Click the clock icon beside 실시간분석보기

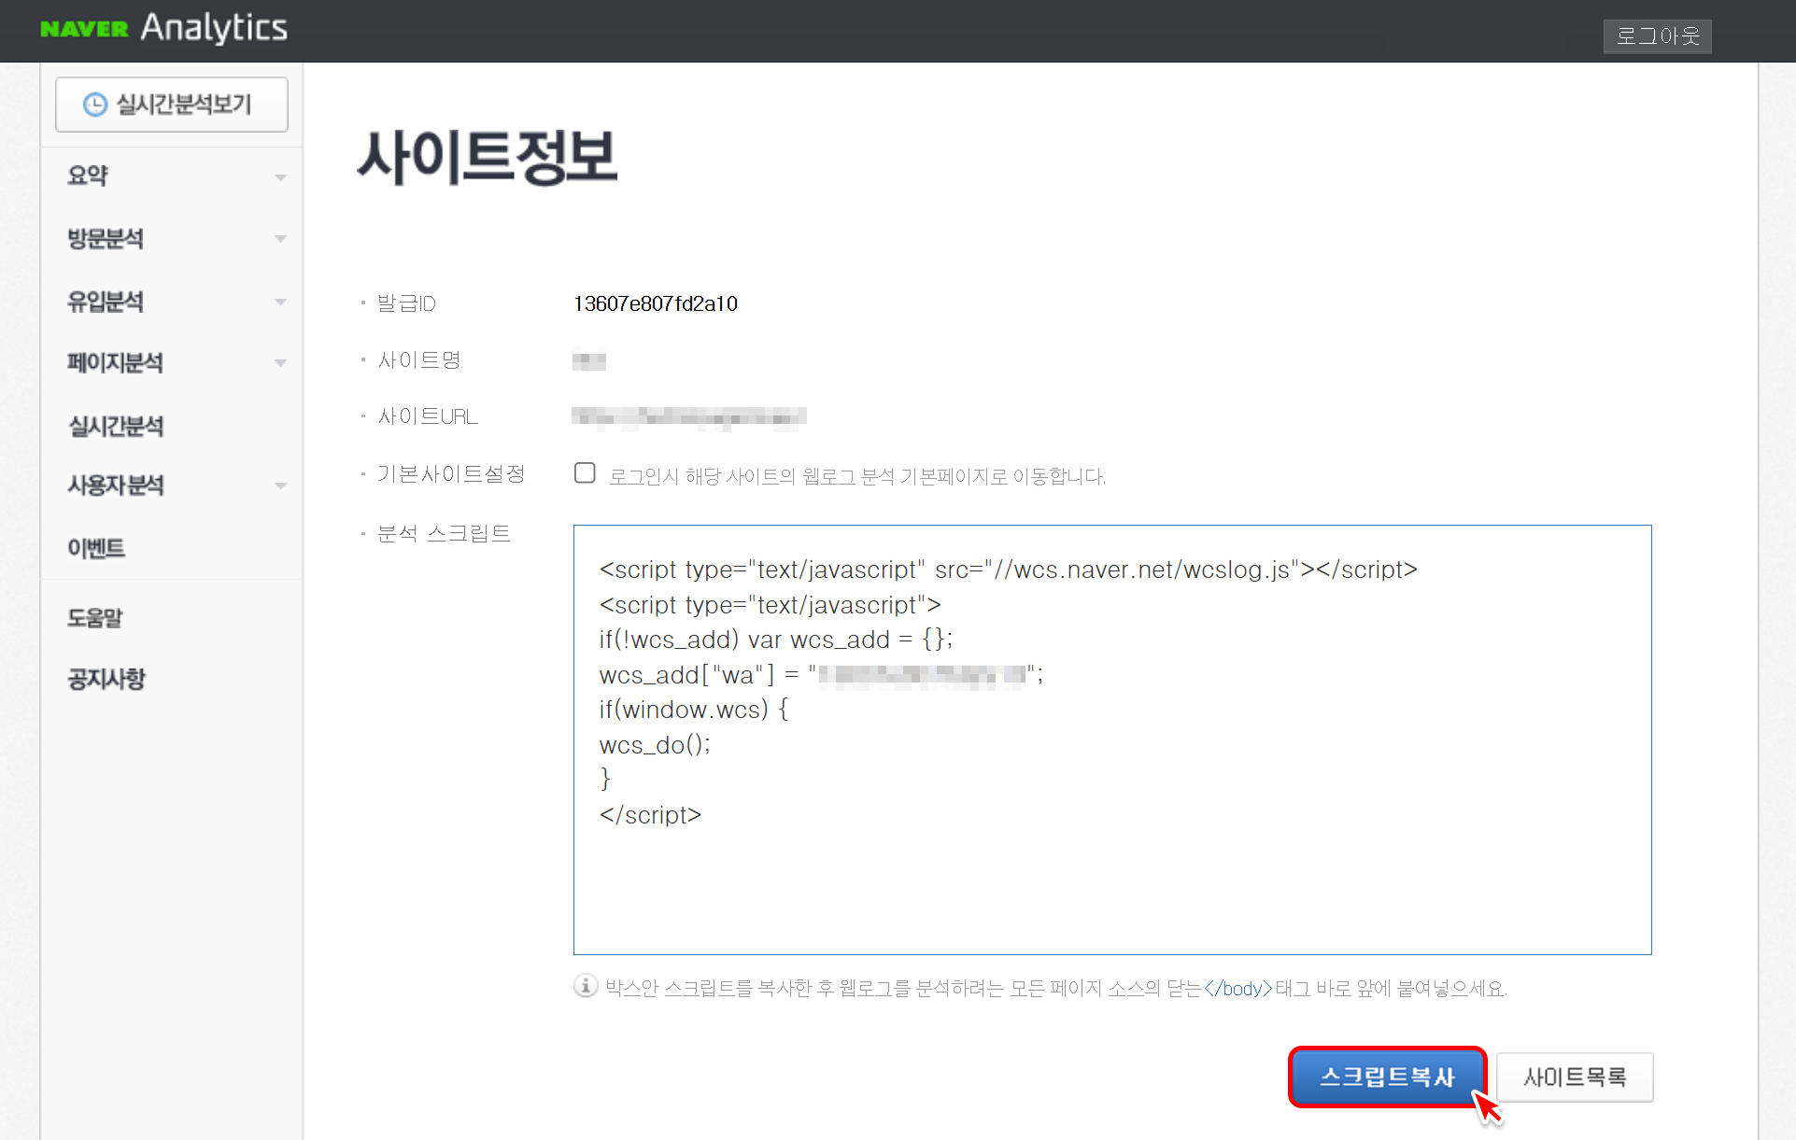coord(95,105)
